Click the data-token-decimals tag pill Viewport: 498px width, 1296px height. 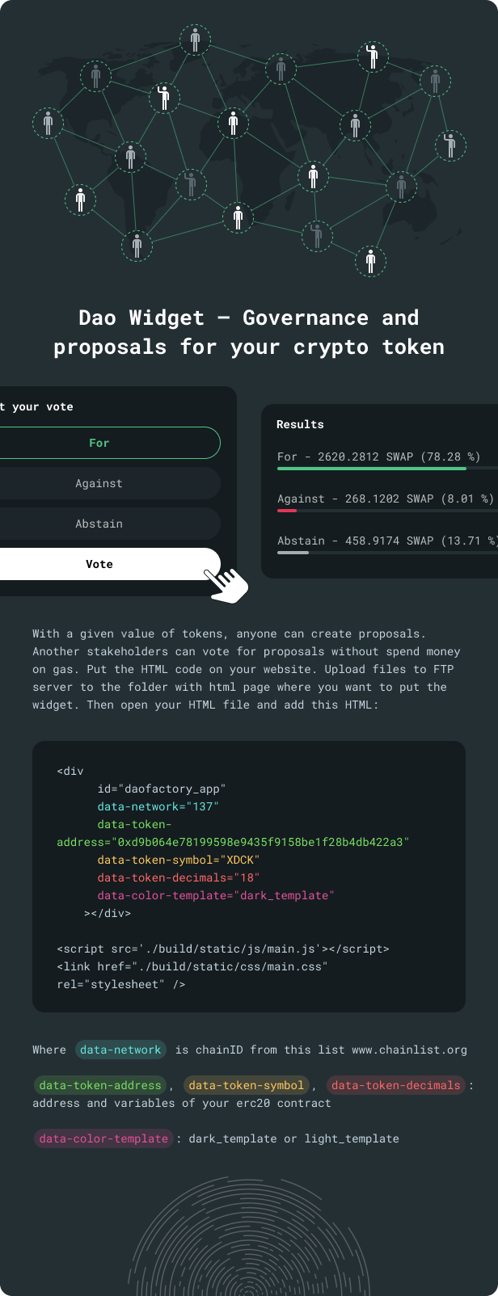(395, 1085)
